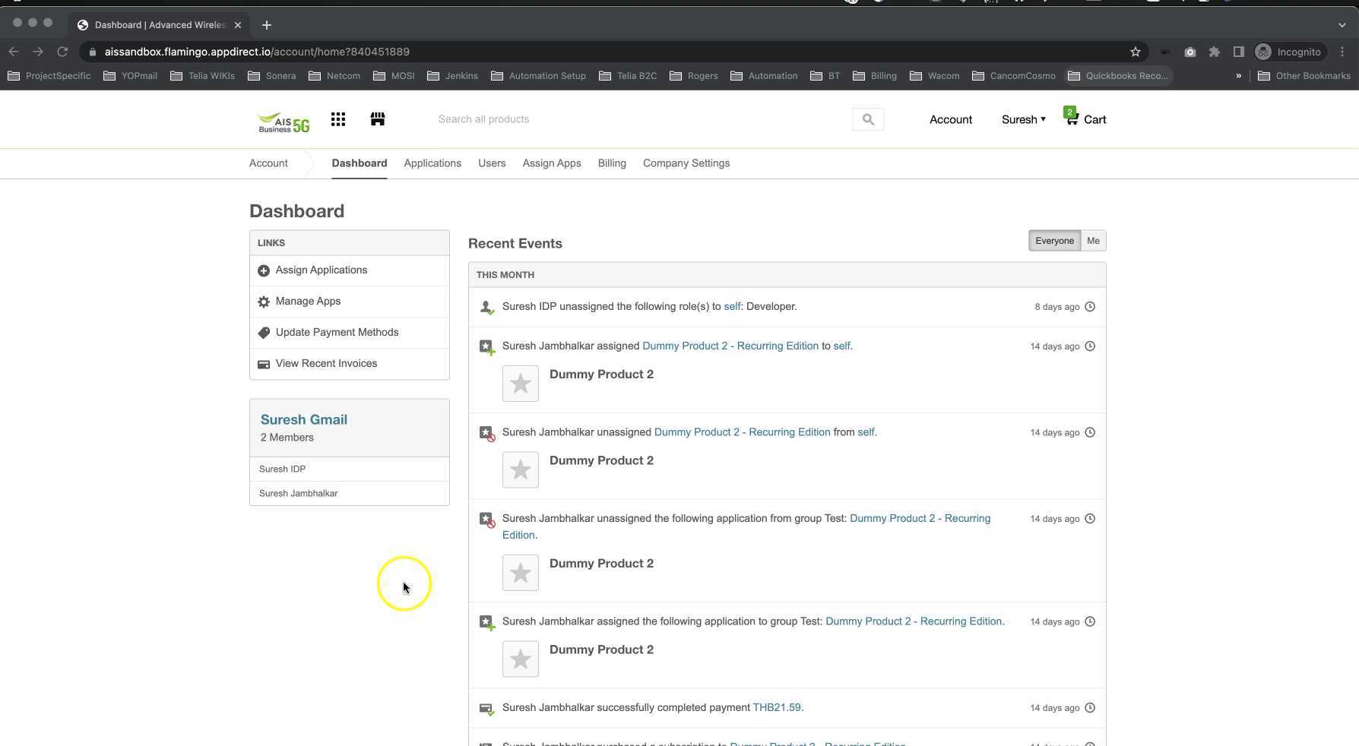The width and height of the screenshot is (1359, 746).
Task: Open the apps grid icon
Action: 338,119
